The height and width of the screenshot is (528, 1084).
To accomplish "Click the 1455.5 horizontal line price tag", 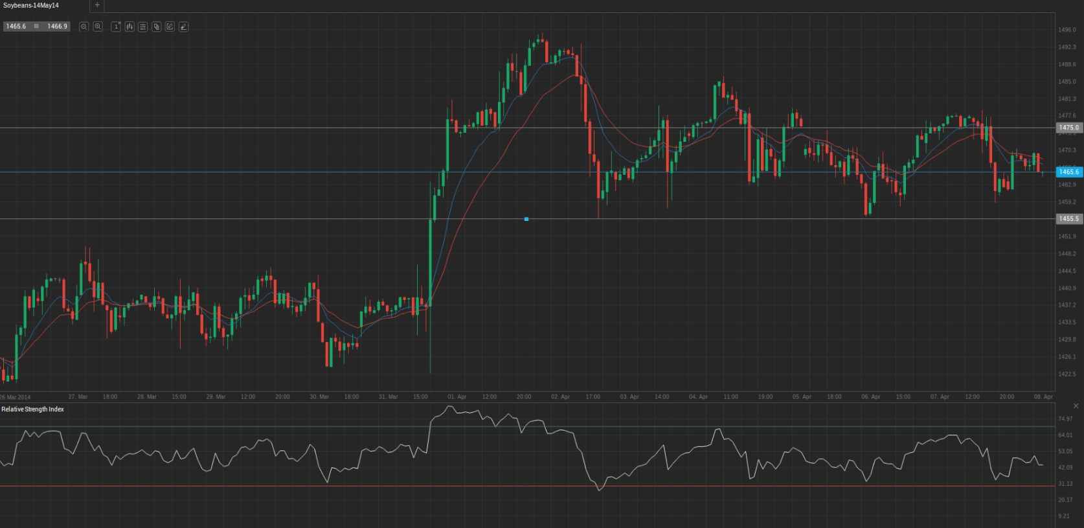I will tap(1068, 219).
